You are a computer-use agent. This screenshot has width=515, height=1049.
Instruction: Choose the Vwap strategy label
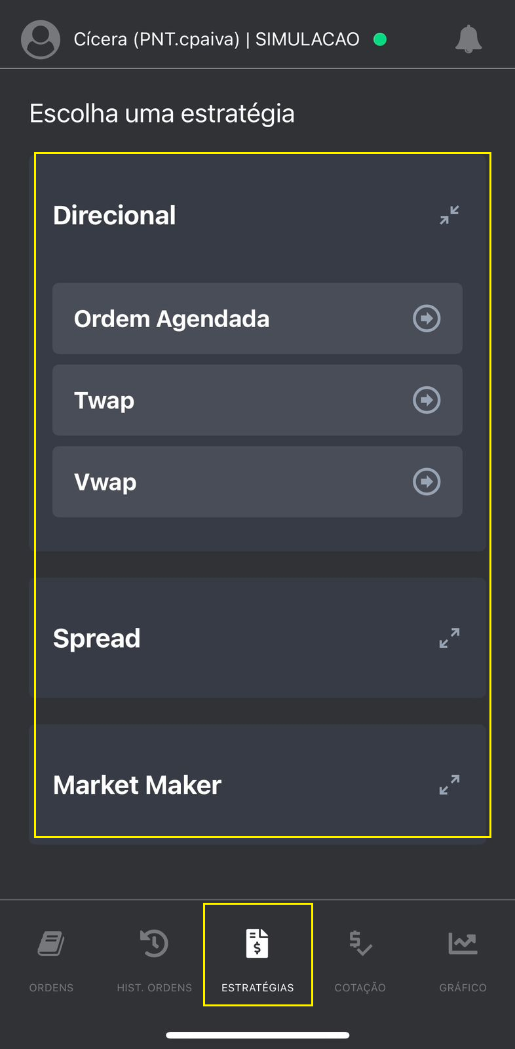pyautogui.click(x=105, y=482)
